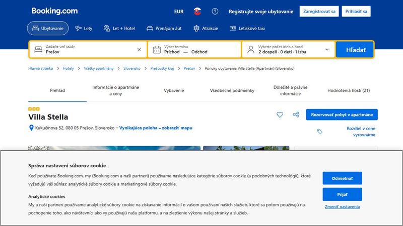Click Prijať cookies button
Screen dimensions: 403x226
(343, 194)
